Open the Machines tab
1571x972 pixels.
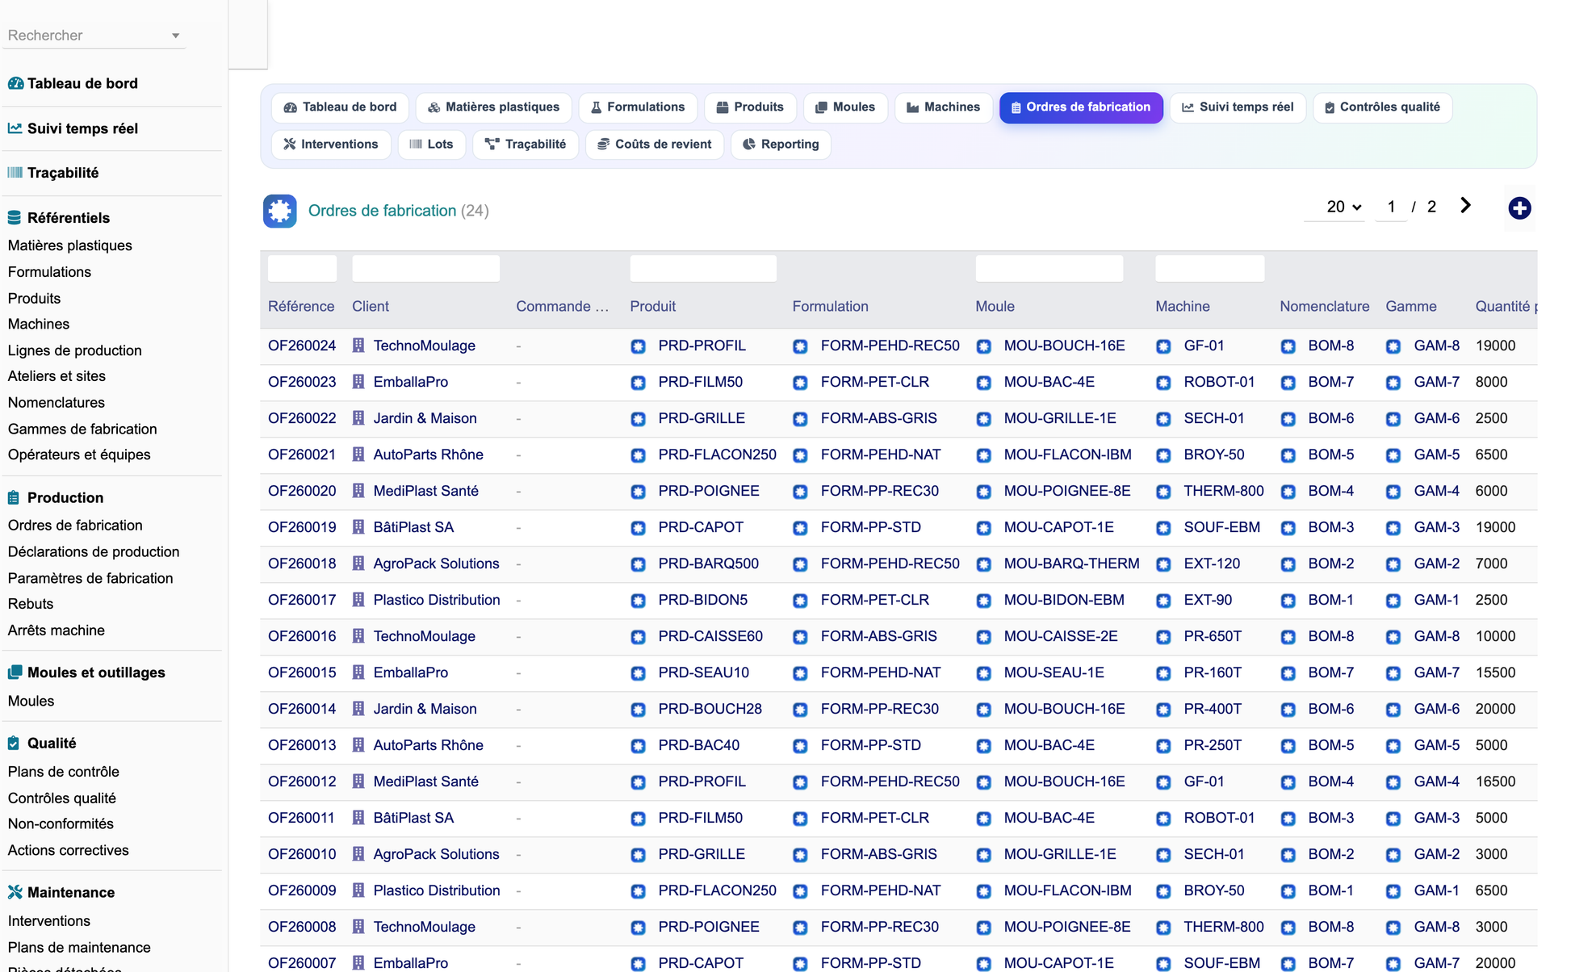943,107
